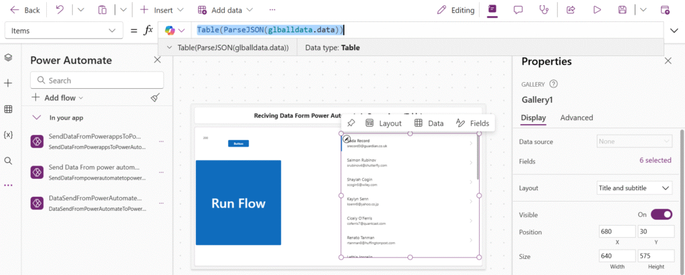This screenshot has height=275, width=685.
Task: Open the top toolbar overflow ellipsis
Action: (x=272, y=9)
